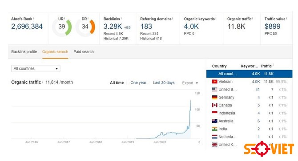Click the Canada flag icon
298x161 pixels.
(x=214, y=105)
